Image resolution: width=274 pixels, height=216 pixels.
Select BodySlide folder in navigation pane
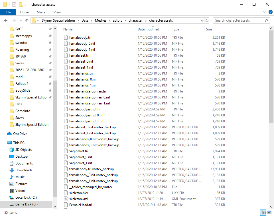(x=23, y=90)
